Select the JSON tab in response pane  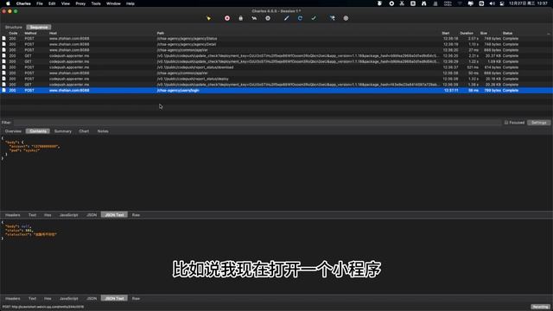pyautogui.click(x=92, y=298)
